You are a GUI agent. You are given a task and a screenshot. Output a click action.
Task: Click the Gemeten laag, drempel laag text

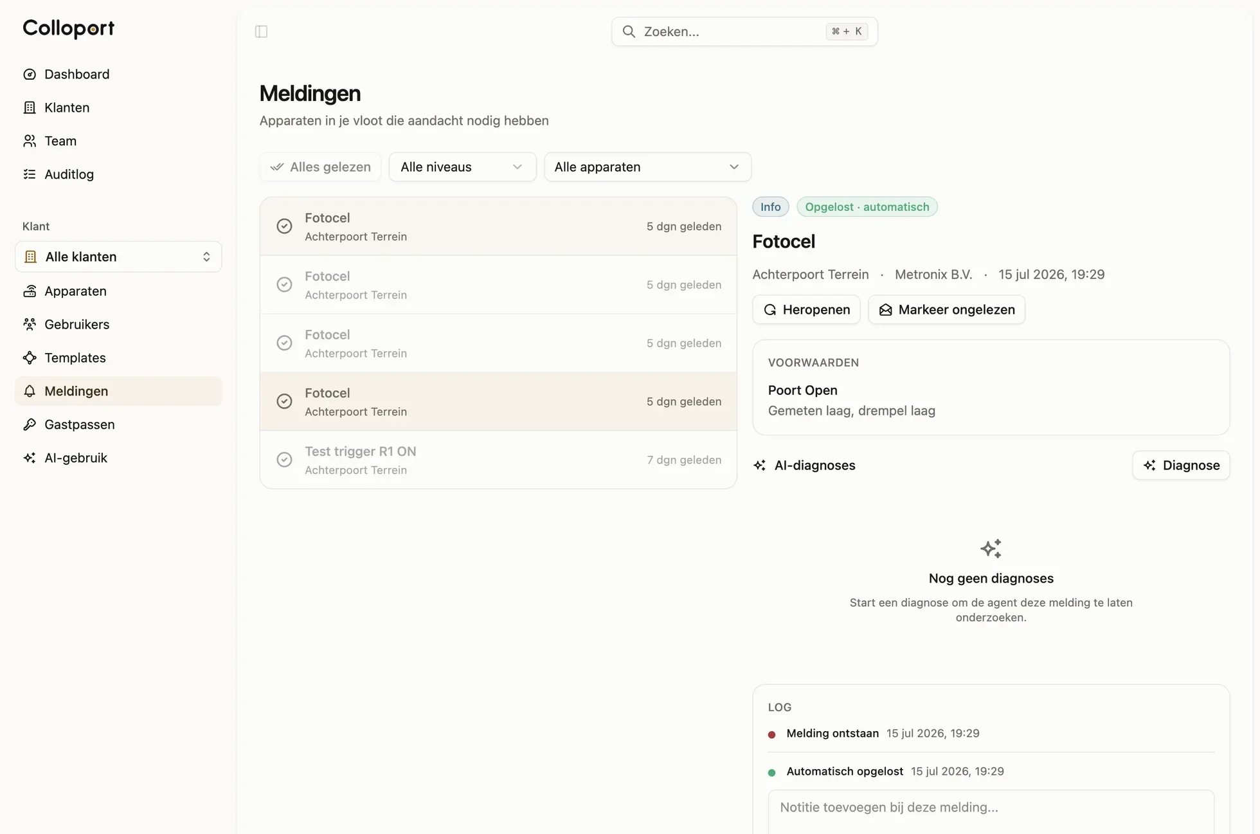tap(851, 411)
